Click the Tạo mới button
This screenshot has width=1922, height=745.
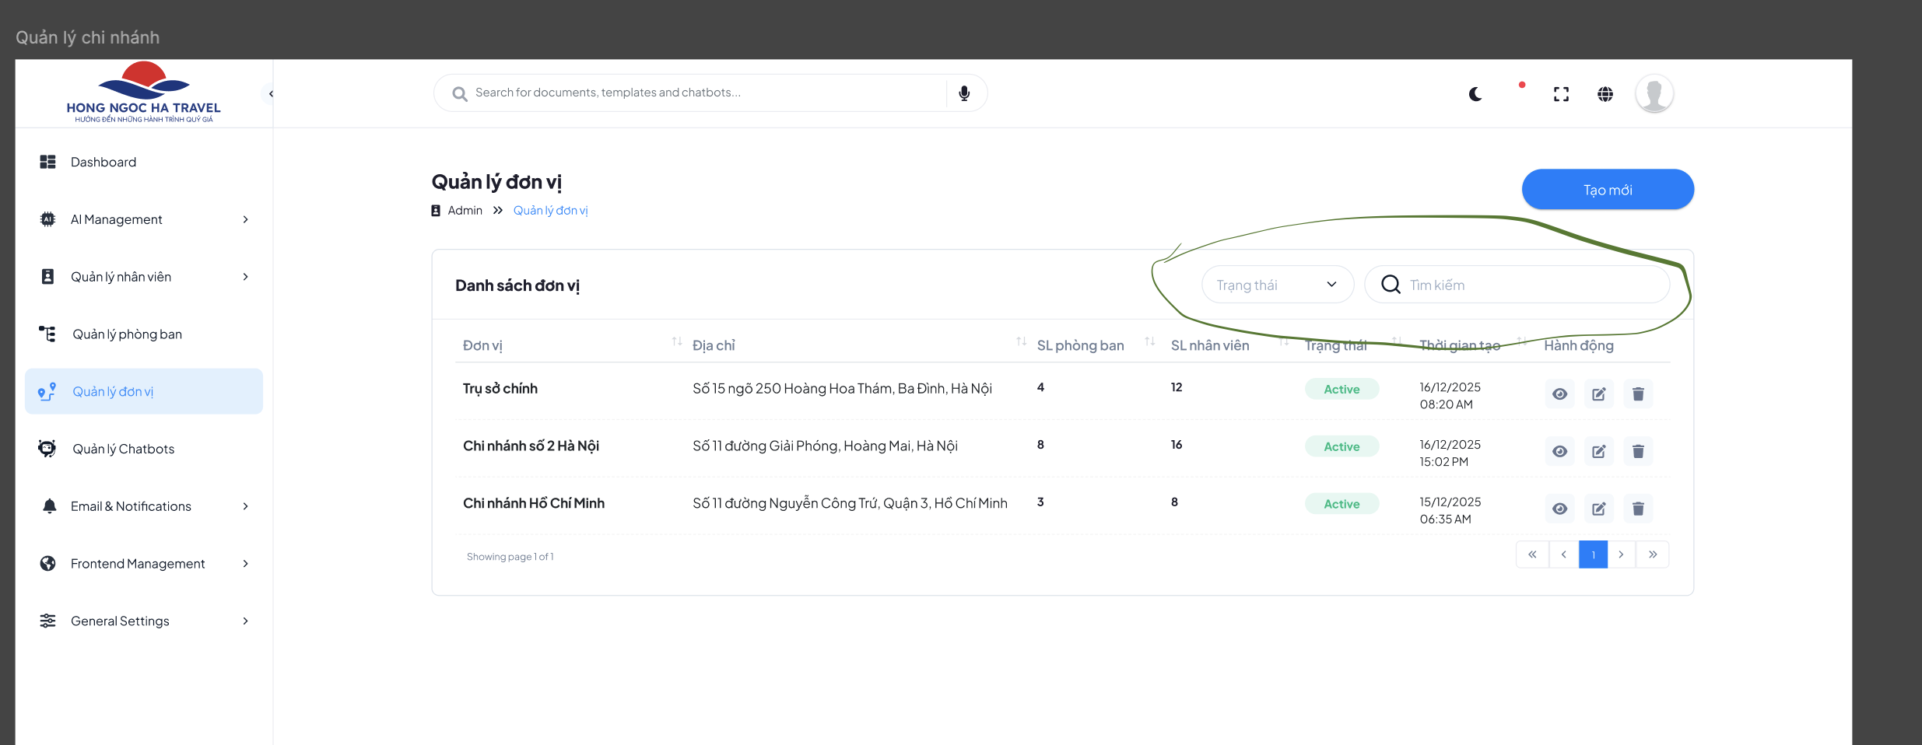(1607, 190)
